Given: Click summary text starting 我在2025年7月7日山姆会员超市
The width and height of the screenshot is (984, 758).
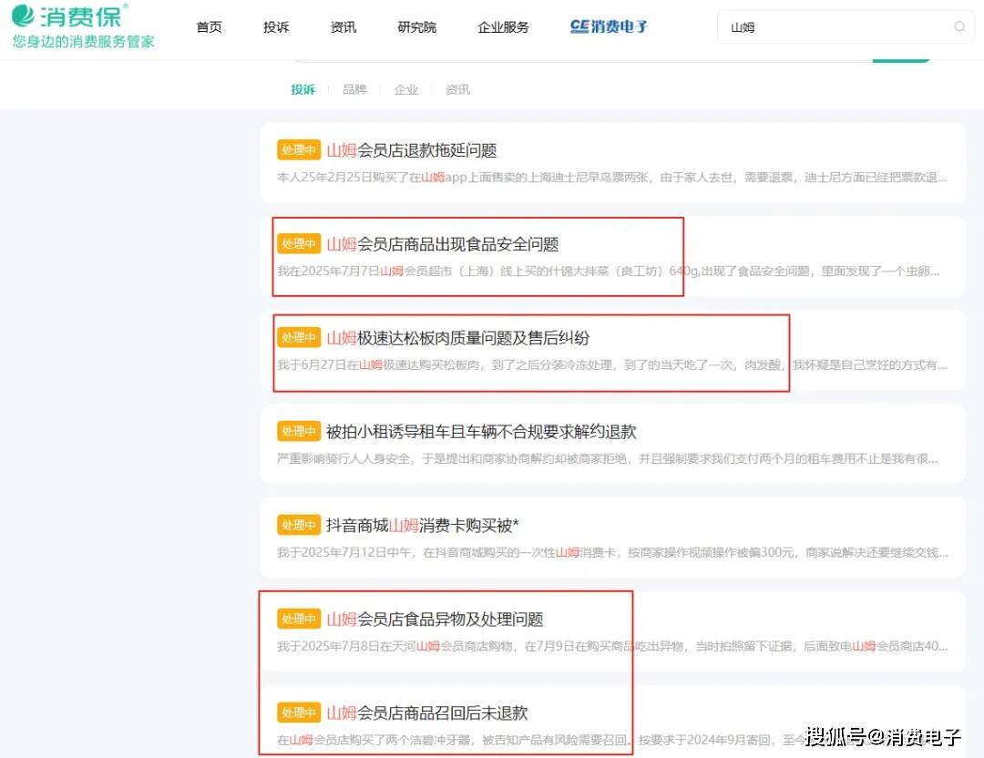Looking at the screenshot, I should pyautogui.click(x=609, y=271).
